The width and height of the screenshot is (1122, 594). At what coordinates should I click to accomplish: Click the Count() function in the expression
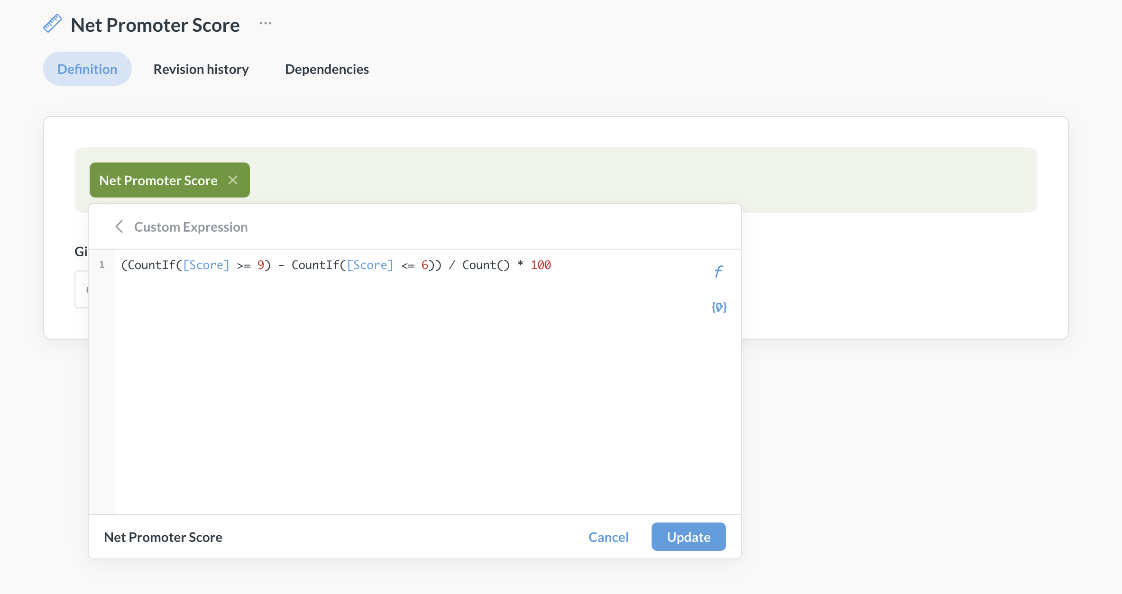486,265
